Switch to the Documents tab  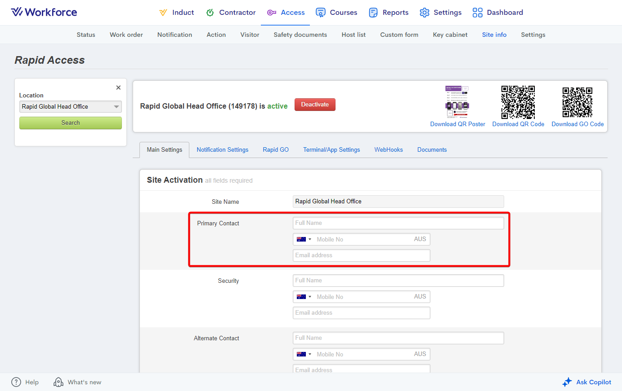click(x=432, y=150)
